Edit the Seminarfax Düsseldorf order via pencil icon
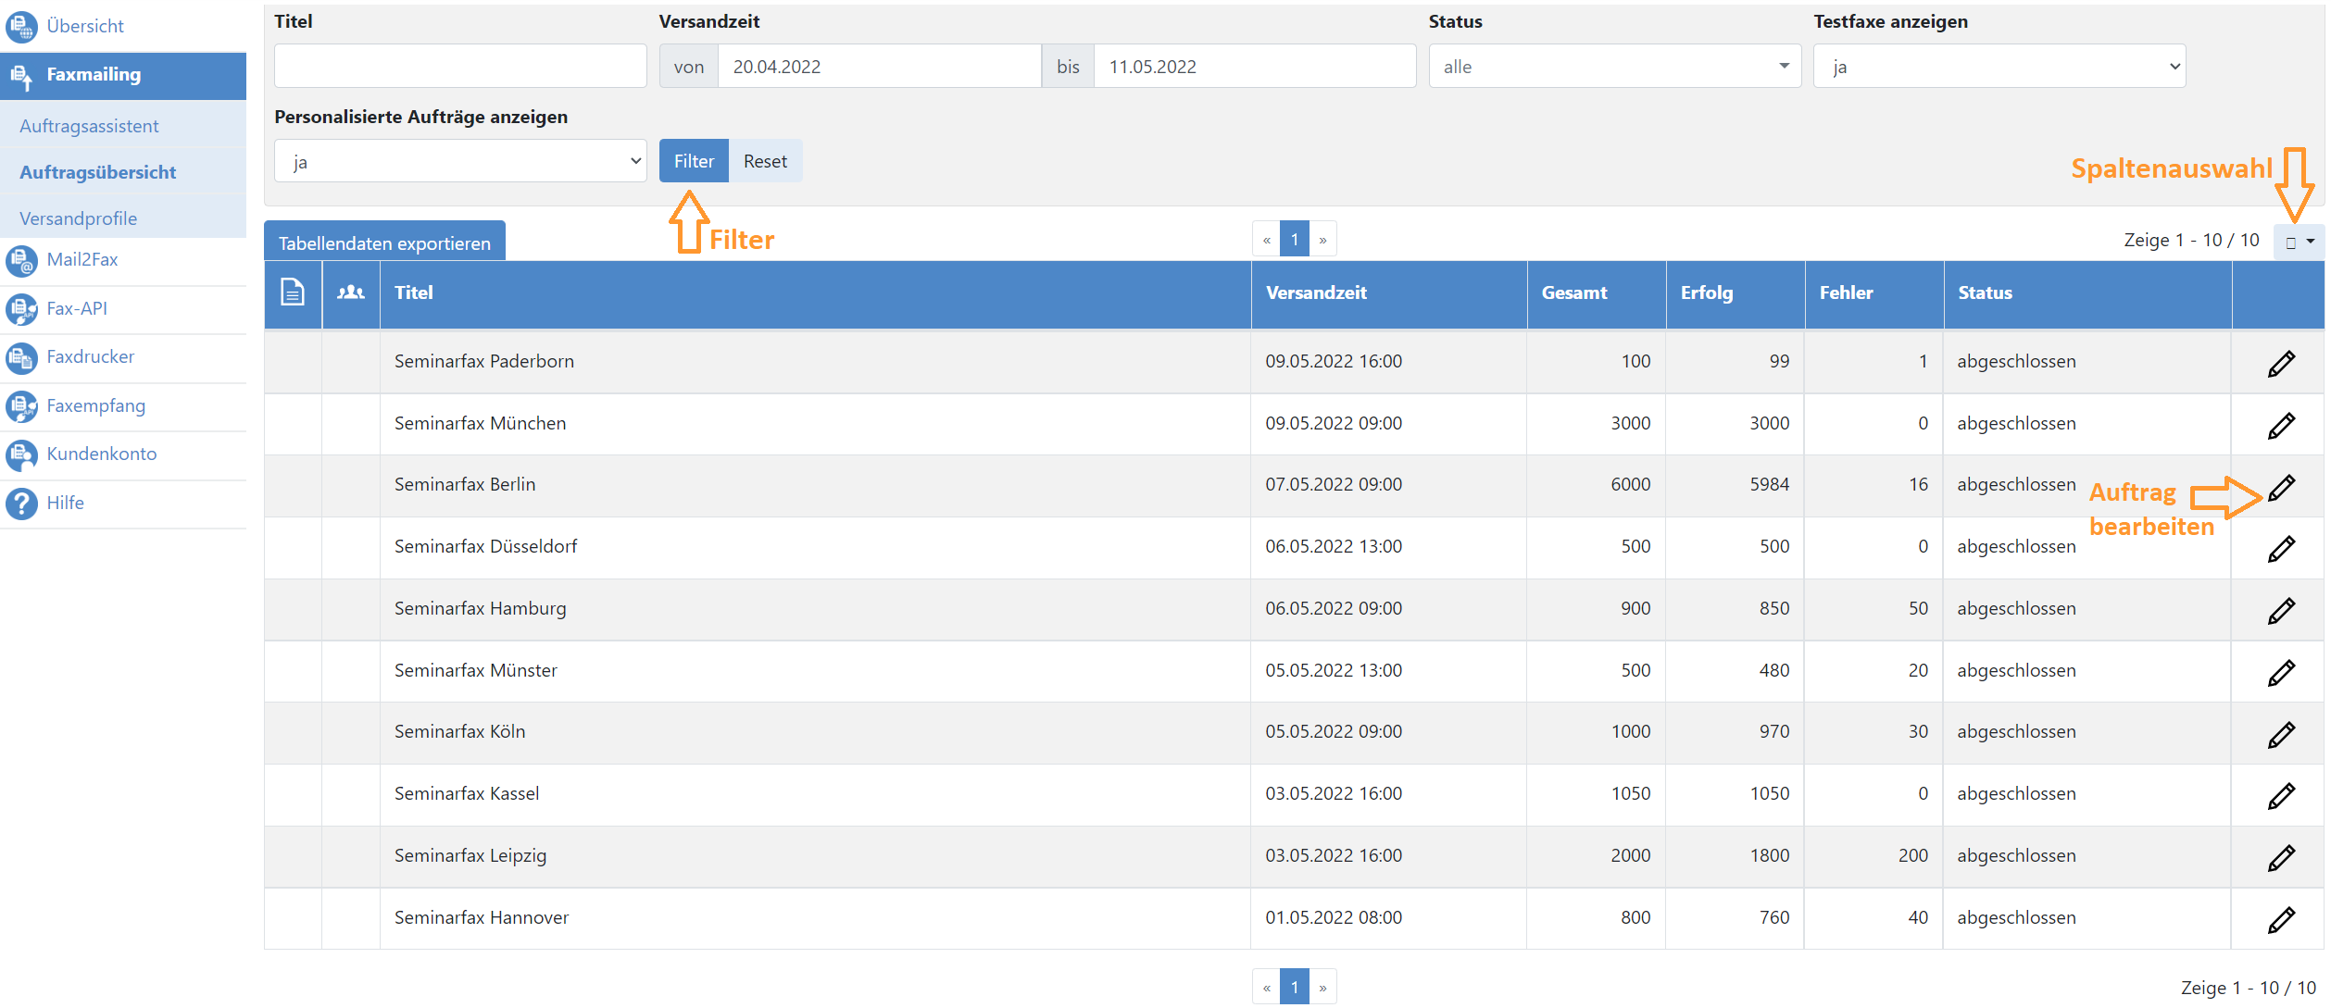Screen dimensions: 2331x1008 point(2281,549)
